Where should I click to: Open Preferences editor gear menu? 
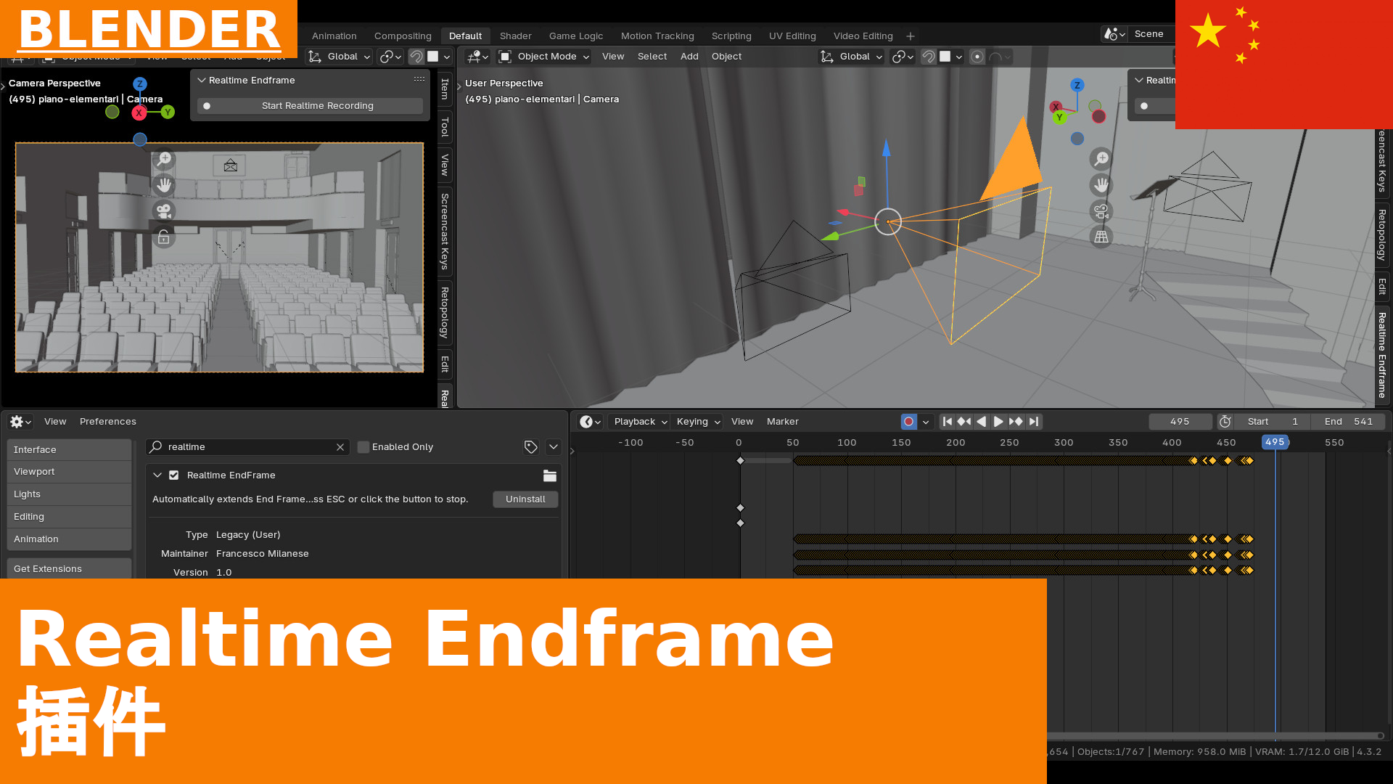(20, 422)
